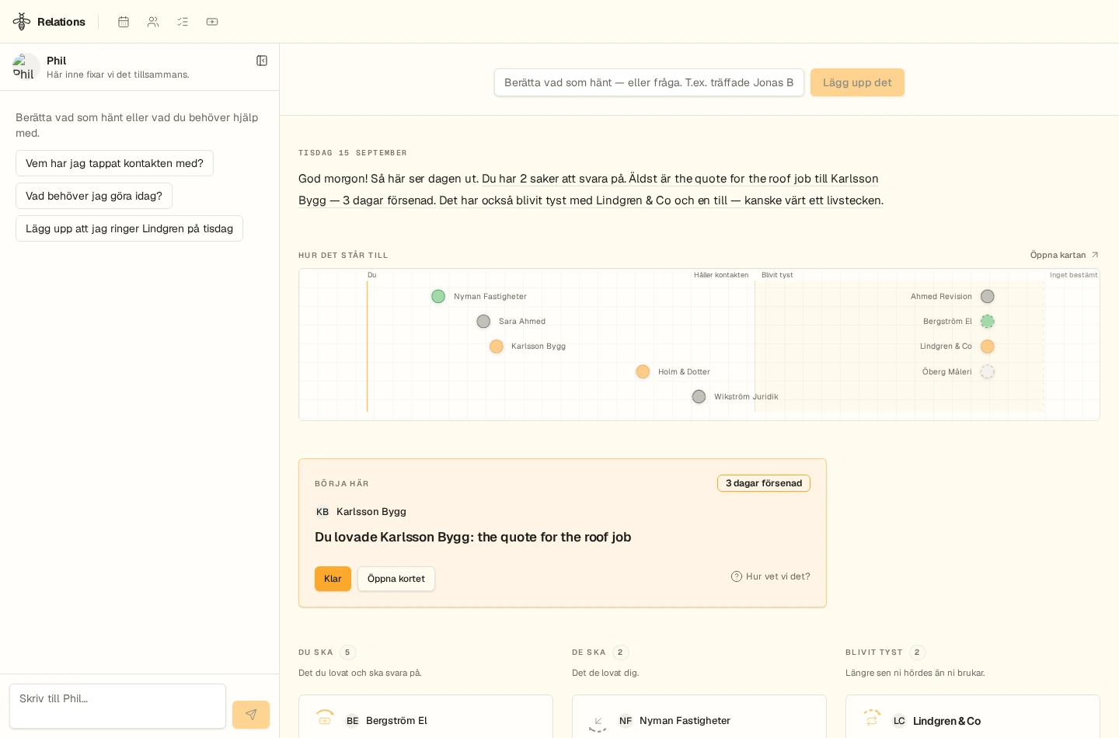This screenshot has width=1119, height=738.
Task: Click the 'Öppna kortet' button
Action: click(396, 579)
